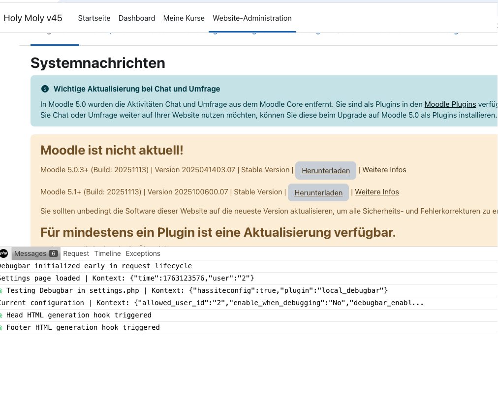
Task: Click the Holy Moly v45 site title
Action: click(32, 18)
